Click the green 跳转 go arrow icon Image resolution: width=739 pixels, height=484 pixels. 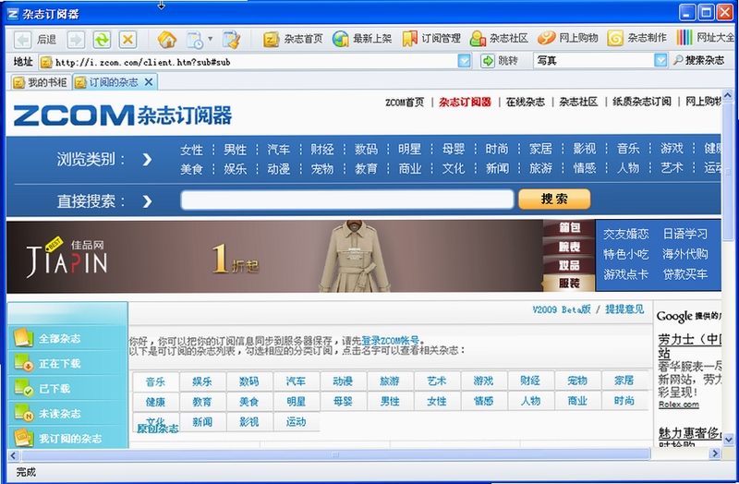[488, 61]
